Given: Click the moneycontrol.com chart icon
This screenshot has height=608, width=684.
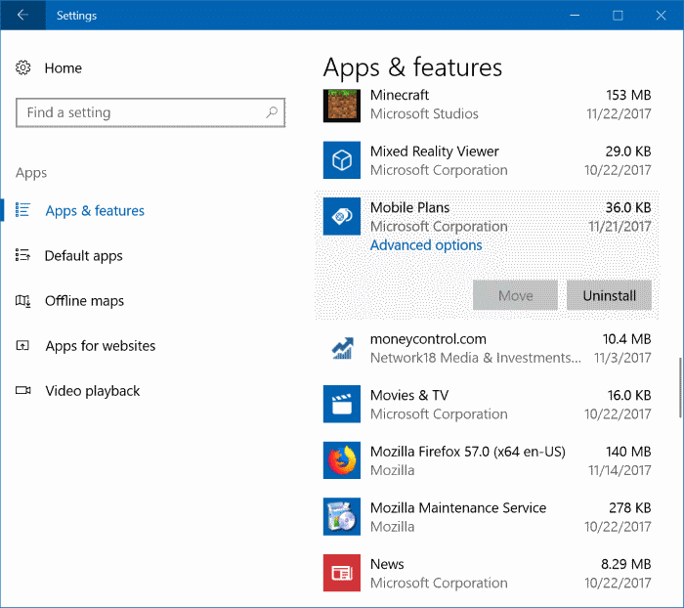Looking at the screenshot, I should click(342, 348).
